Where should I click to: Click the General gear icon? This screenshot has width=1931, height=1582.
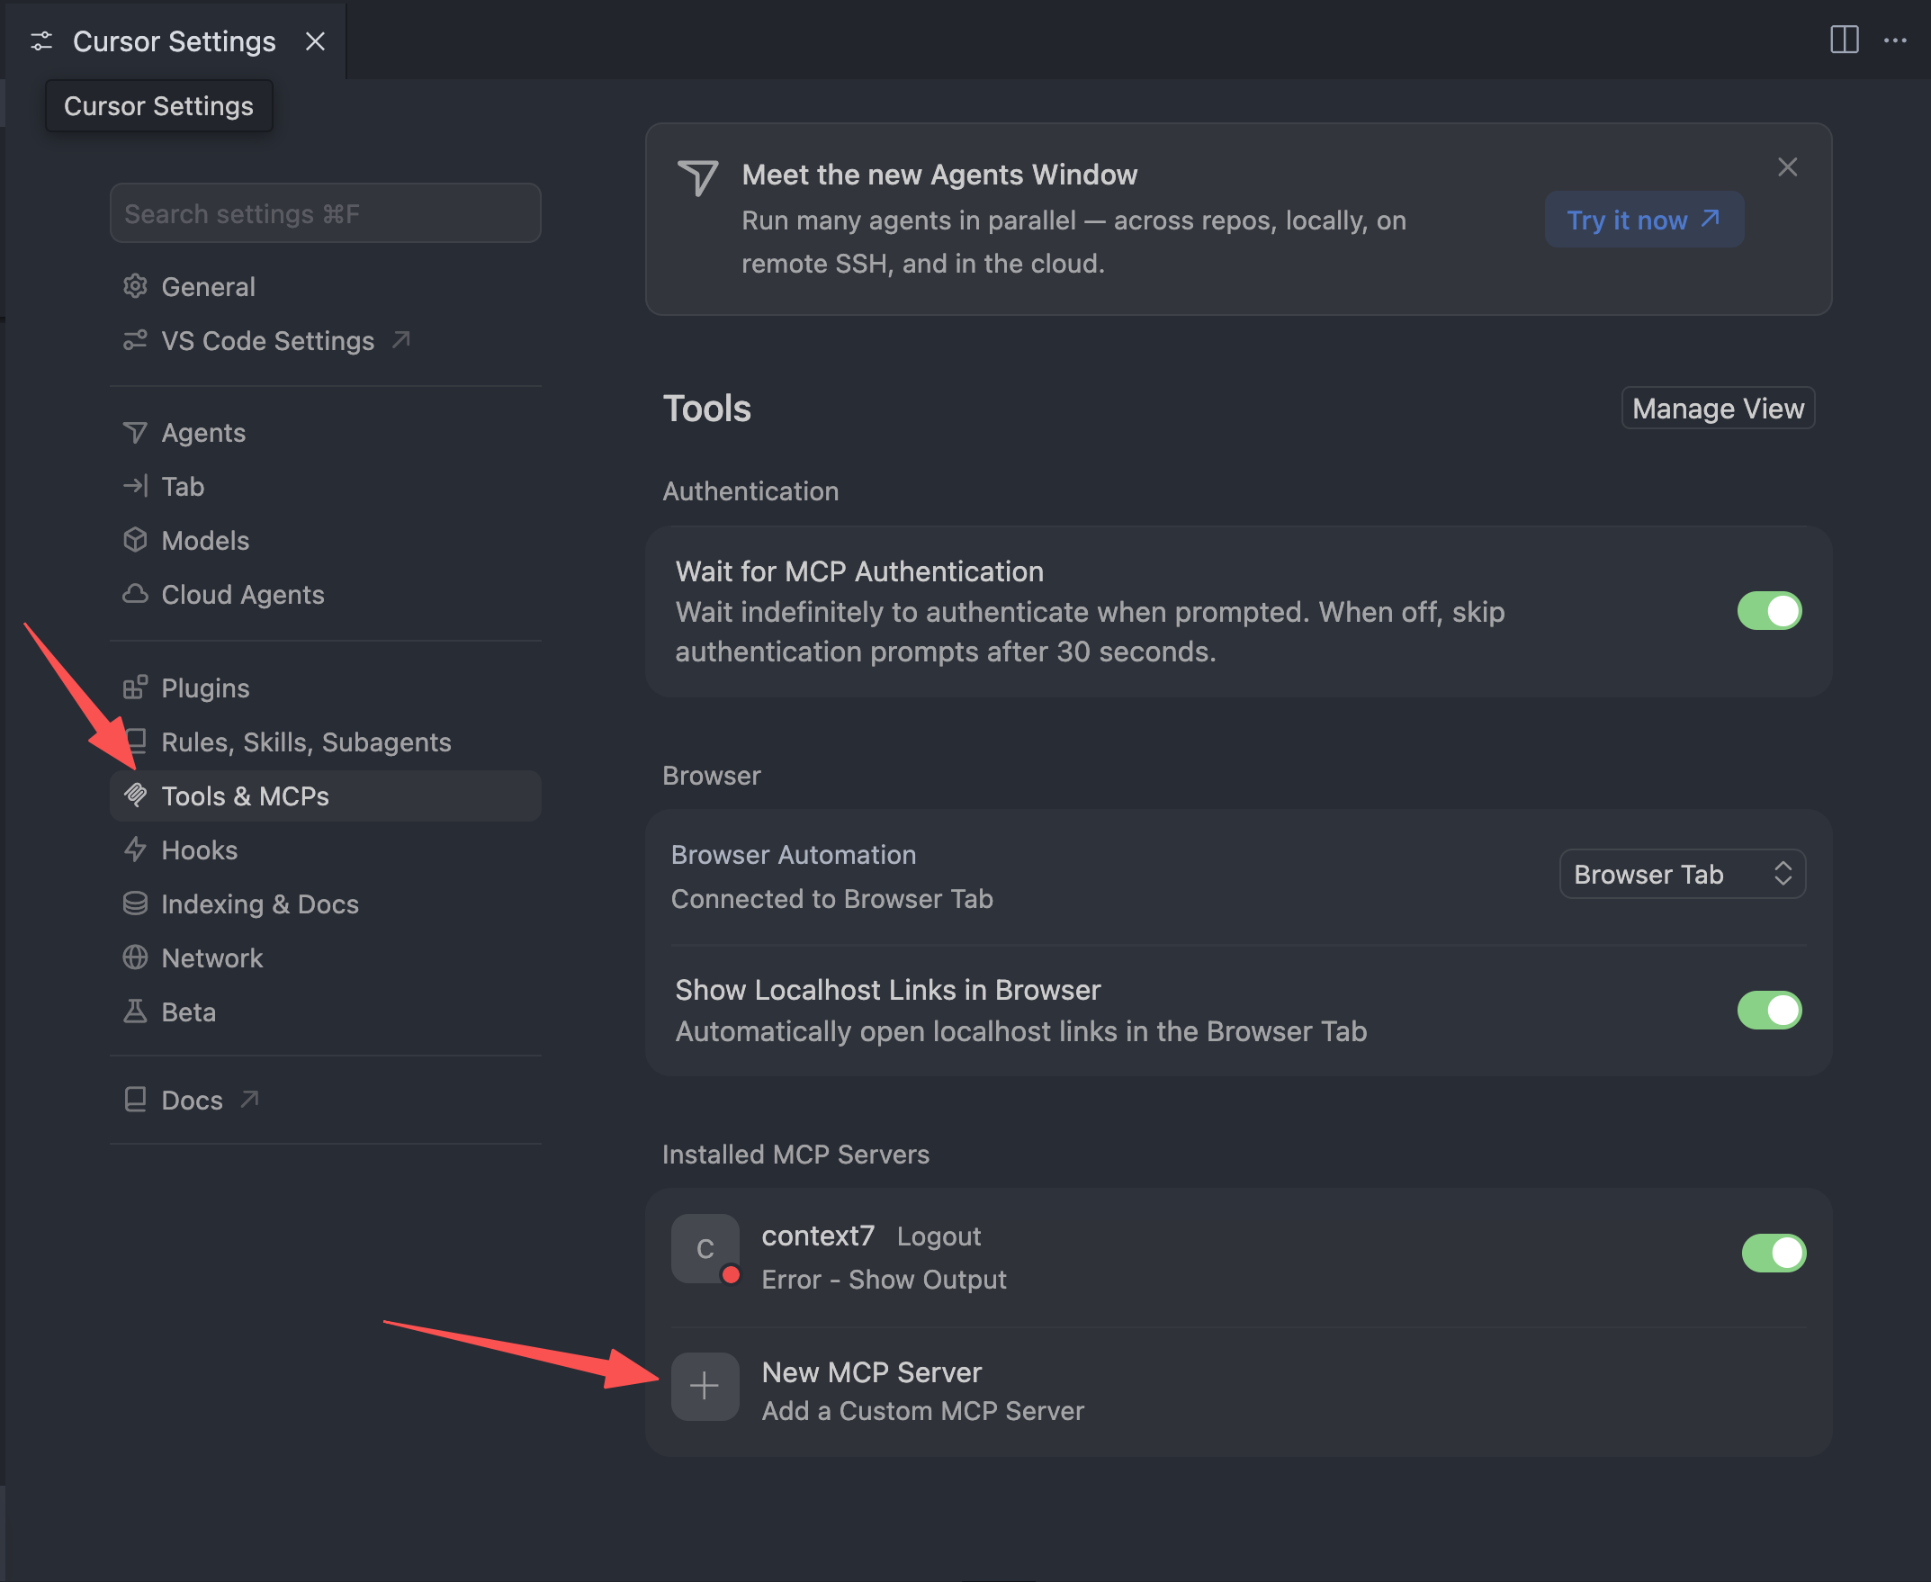(135, 286)
